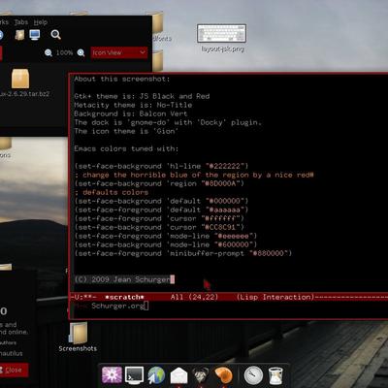Zoom out with the minus magnifier icon

tap(48, 52)
